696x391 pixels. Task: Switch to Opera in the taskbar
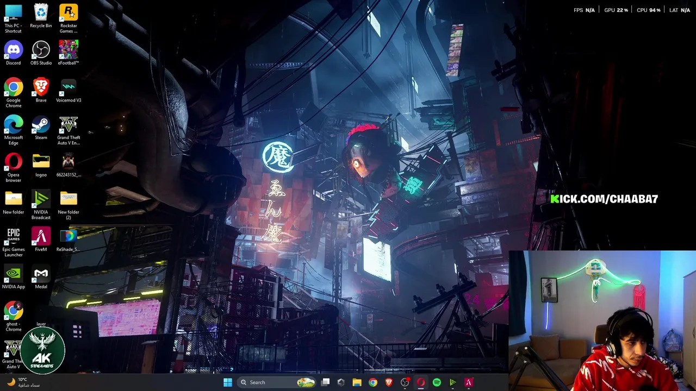420,382
